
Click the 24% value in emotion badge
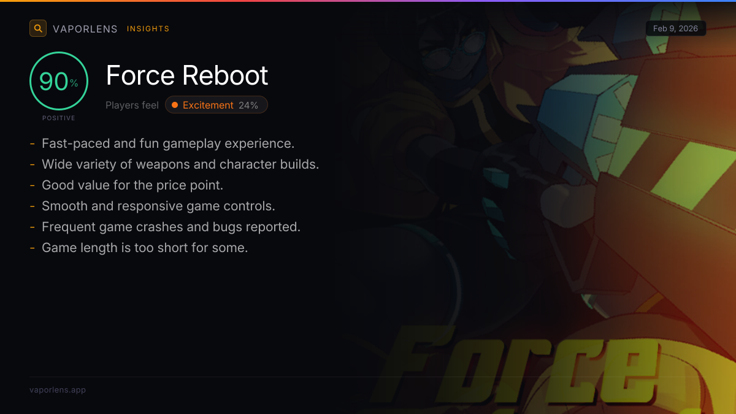point(248,105)
